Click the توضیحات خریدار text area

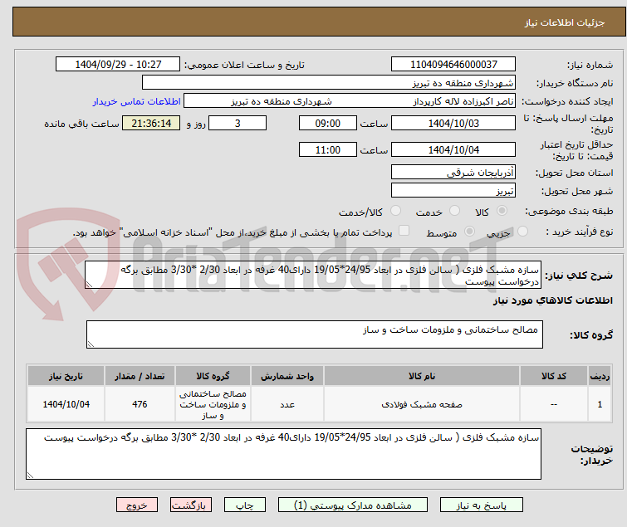pyautogui.click(x=283, y=454)
